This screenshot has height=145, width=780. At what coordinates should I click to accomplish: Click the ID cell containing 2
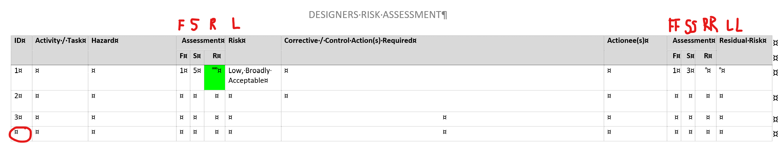coord(18,96)
